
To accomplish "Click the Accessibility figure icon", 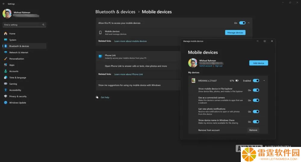I will click(5, 90).
